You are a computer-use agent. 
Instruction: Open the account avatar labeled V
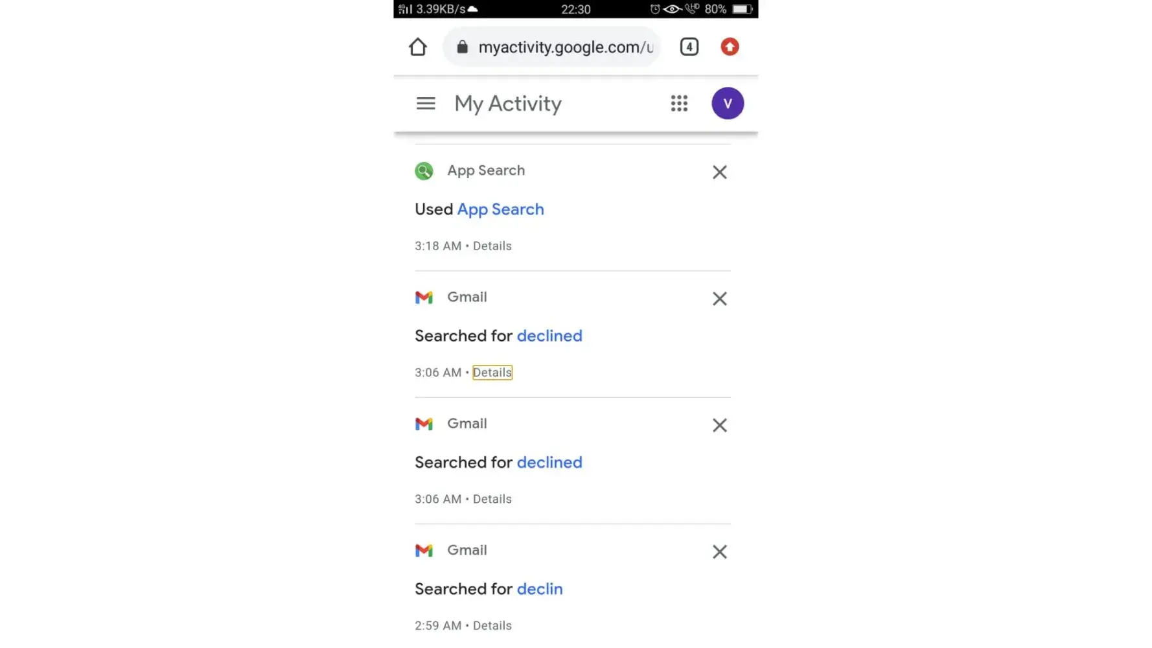(727, 104)
